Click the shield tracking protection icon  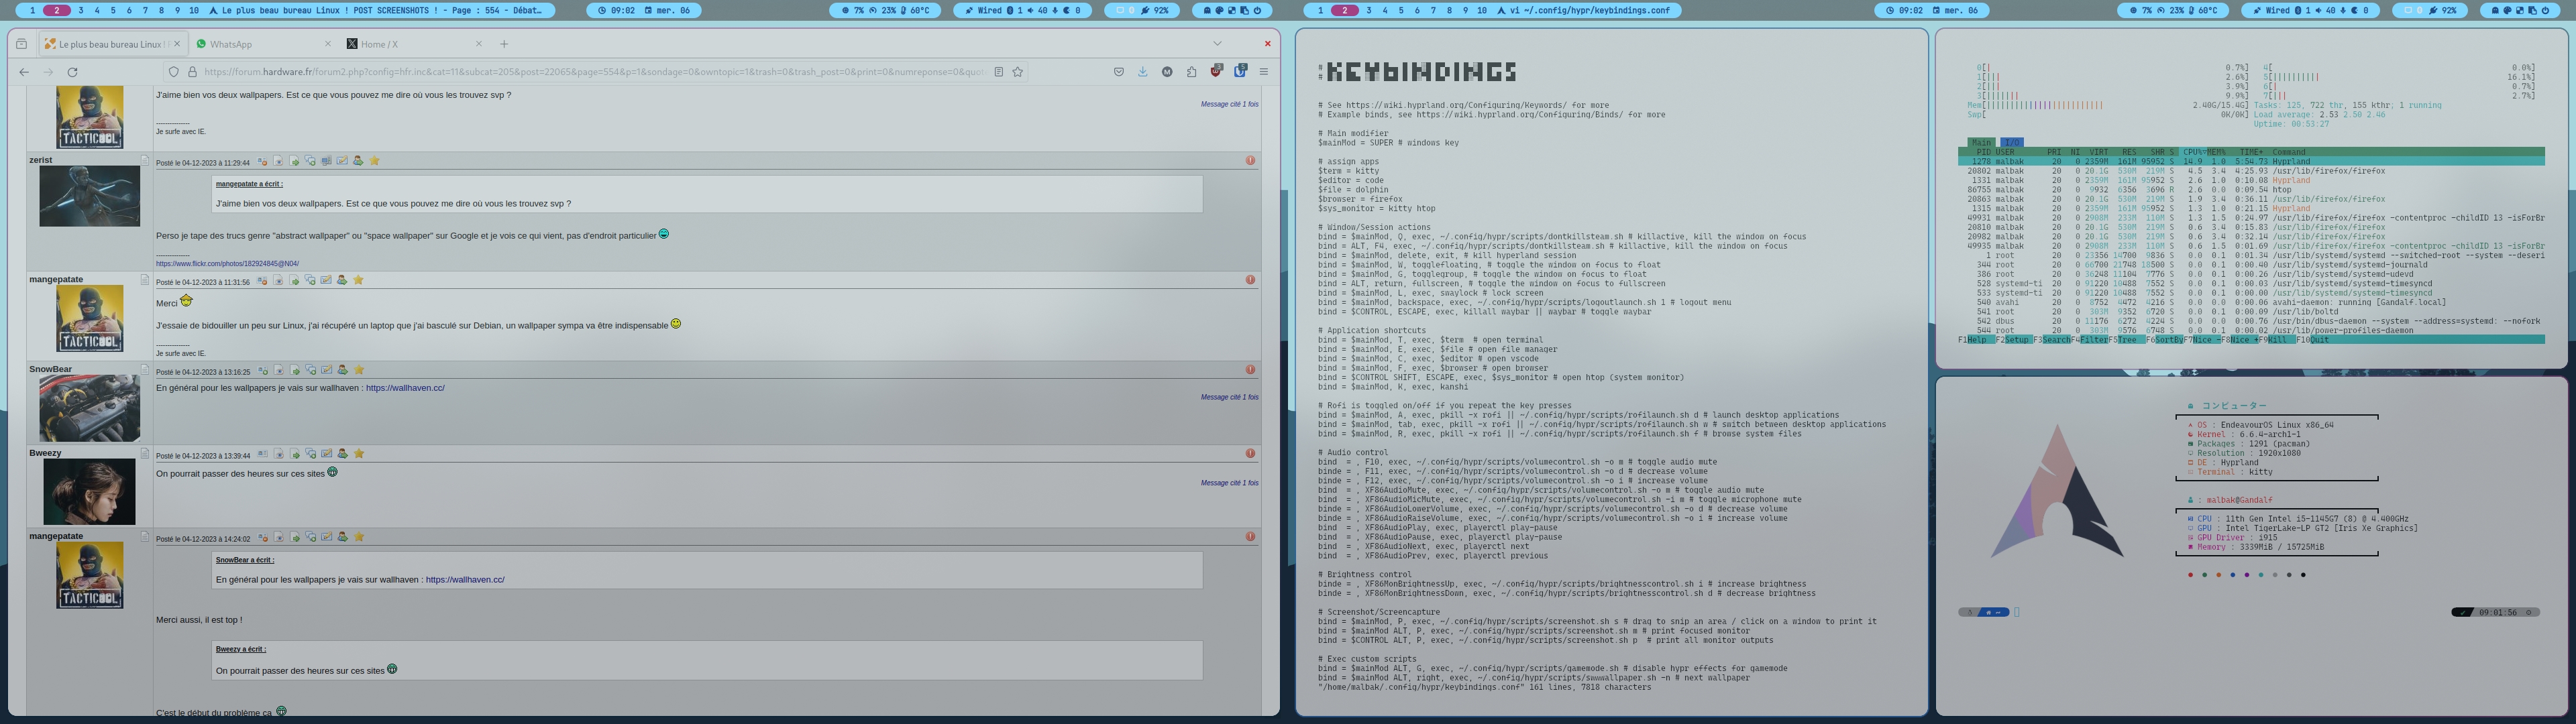[x=174, y=72]
